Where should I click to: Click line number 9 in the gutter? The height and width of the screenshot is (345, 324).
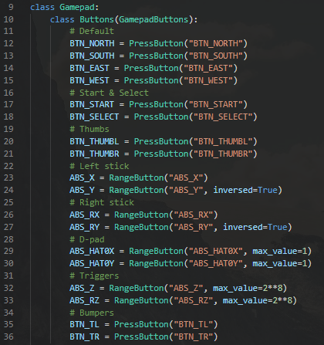click(11, 7)
